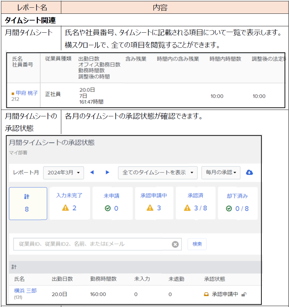
Task: Open employee link 横浜 三郎
Action: 25,291
